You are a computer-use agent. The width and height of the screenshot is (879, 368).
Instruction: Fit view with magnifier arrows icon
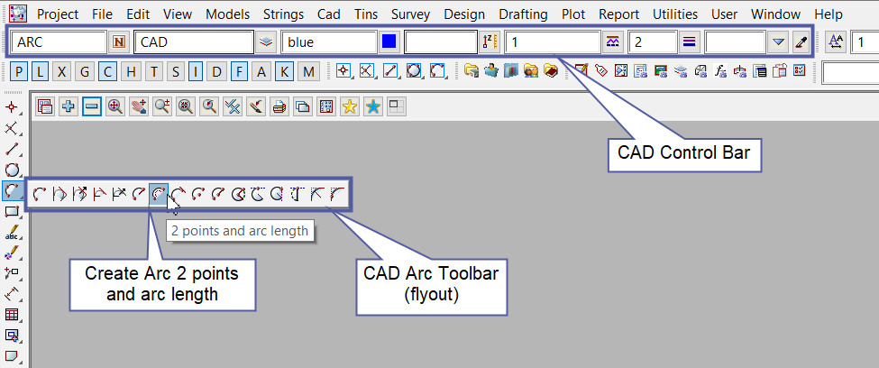pos(115,106)
